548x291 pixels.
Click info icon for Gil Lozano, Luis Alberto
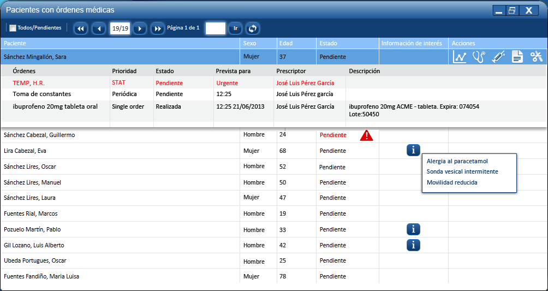pyautogui.click(x=413, y=245)
